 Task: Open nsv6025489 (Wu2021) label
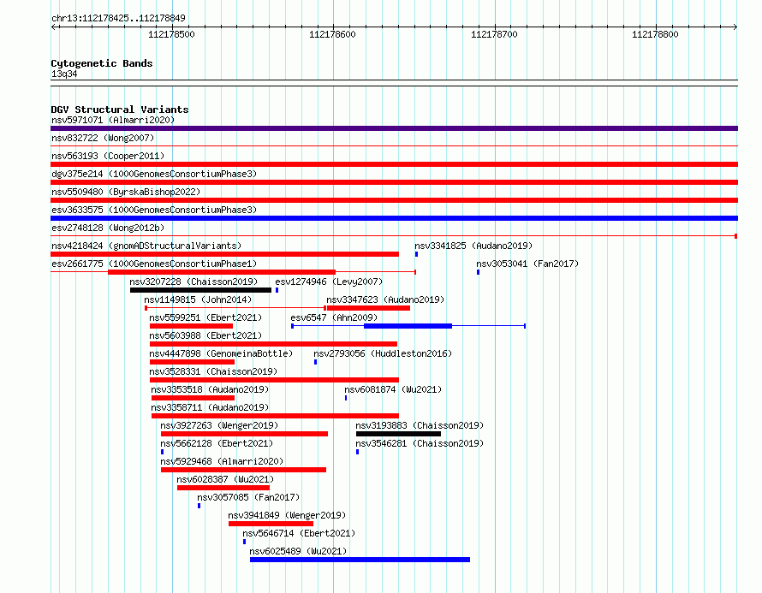click(298, 551)
